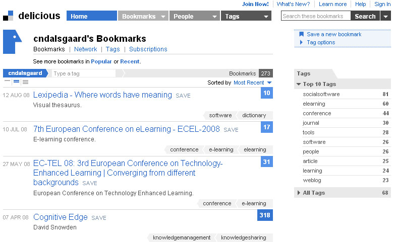Click the blue 318 save count badge
Image resolution: width=394 pixels, height=242 pixels.
(265, 215)
